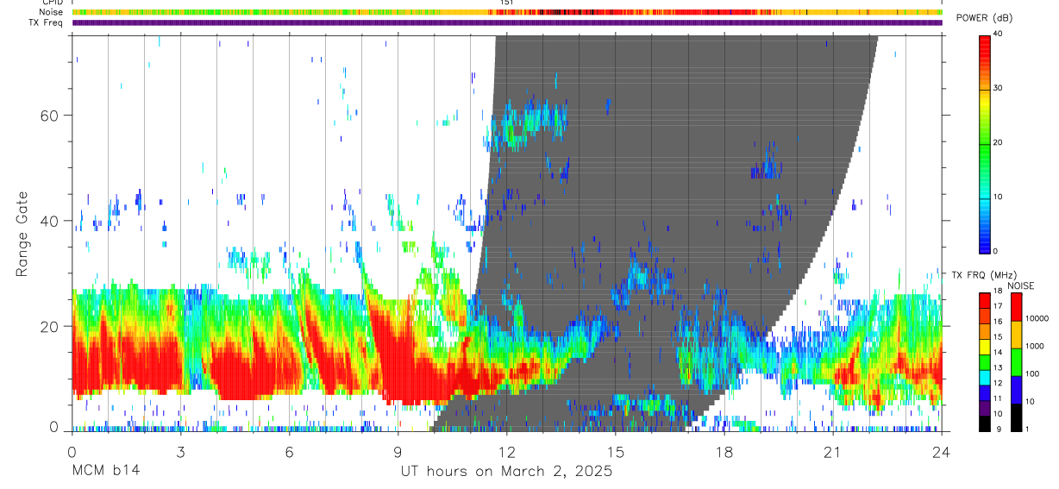Image resolution: width=1059 pixels, height=489 pixels.
Task: Click the '9' hour tick on the UT axis
Action: 398,452
